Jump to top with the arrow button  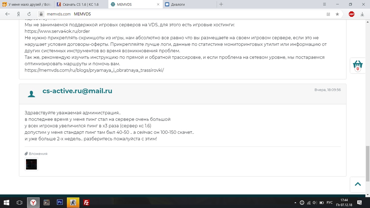click(x=358, y=184)
